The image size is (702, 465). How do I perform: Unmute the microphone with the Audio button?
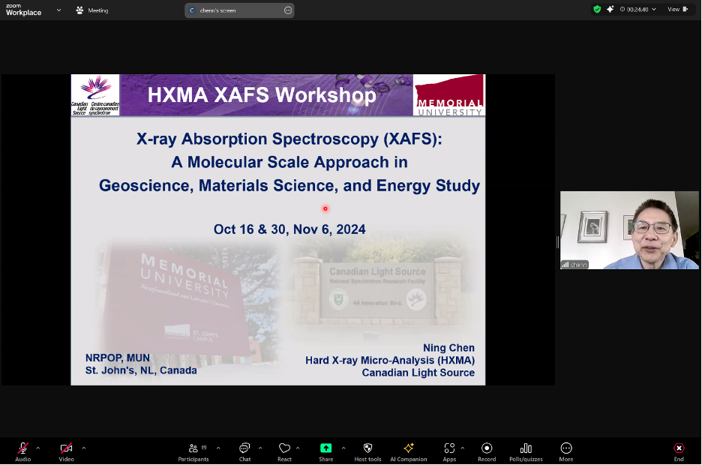click(x=22, y=448)
